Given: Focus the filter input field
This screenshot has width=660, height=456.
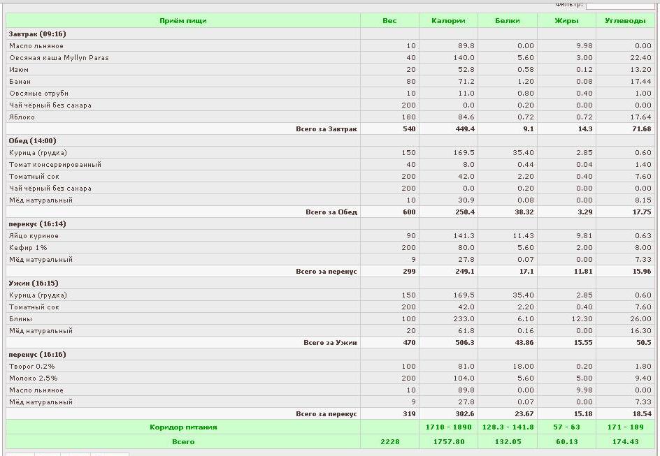Looking at the screenshot, I should (620, 5).
